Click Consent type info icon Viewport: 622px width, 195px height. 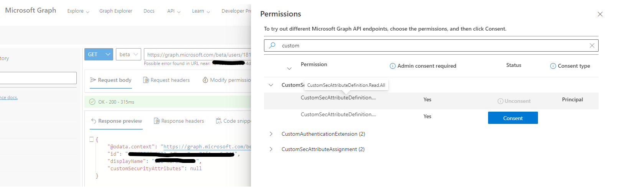point(553,66)
